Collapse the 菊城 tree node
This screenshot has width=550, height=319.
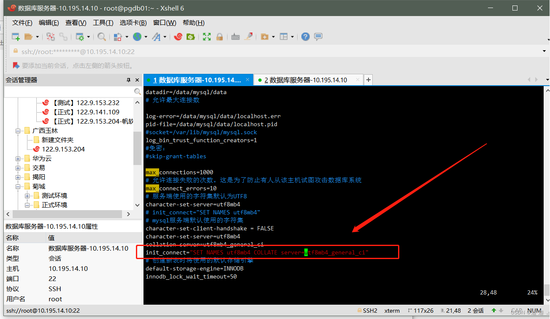click(17, 186)
